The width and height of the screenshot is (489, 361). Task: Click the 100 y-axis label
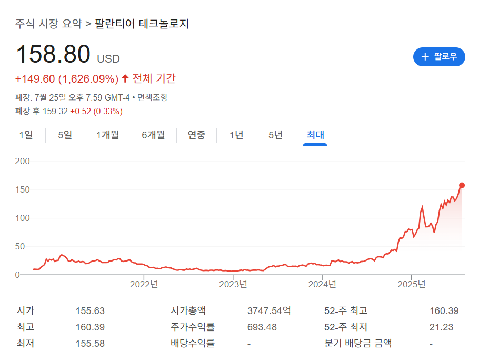[23, 218]
